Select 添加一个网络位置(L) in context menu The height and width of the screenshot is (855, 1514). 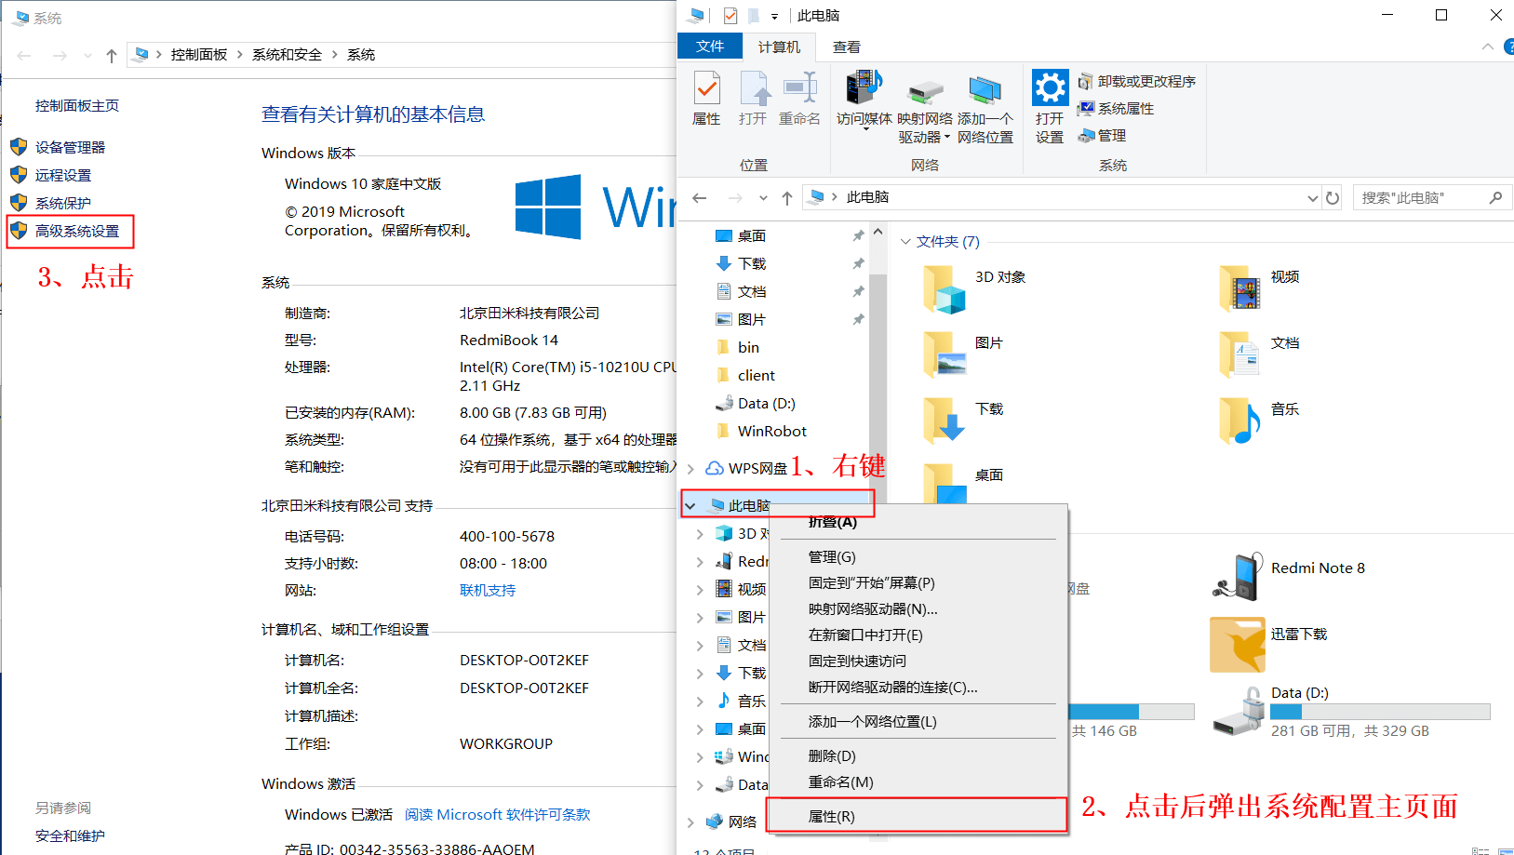(918, 721)
